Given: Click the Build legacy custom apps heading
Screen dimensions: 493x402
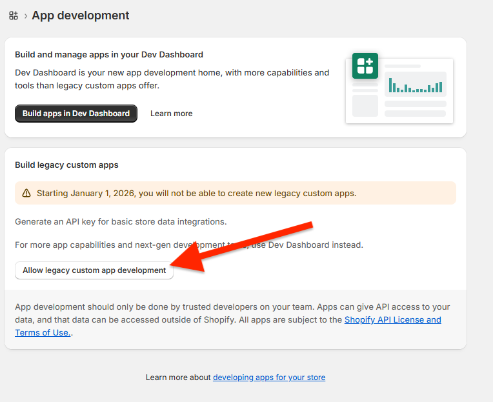Looking at the screenshot, I should pyautogui.click(x=66, y=165).
